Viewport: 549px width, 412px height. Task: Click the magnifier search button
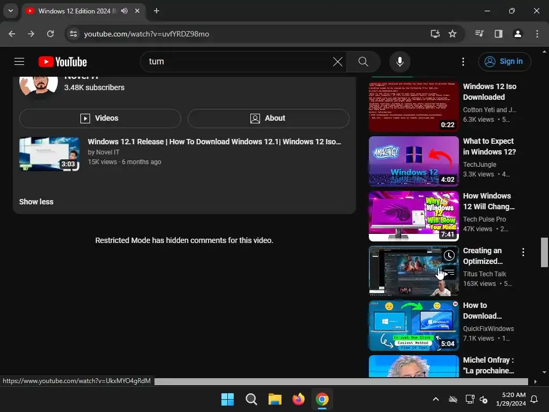tap(363, 62)
